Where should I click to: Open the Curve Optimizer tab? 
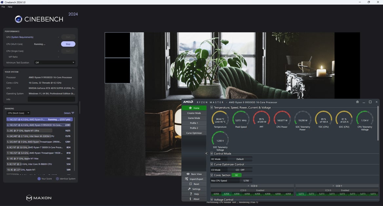pyautogui.click(x=194, y=133)
